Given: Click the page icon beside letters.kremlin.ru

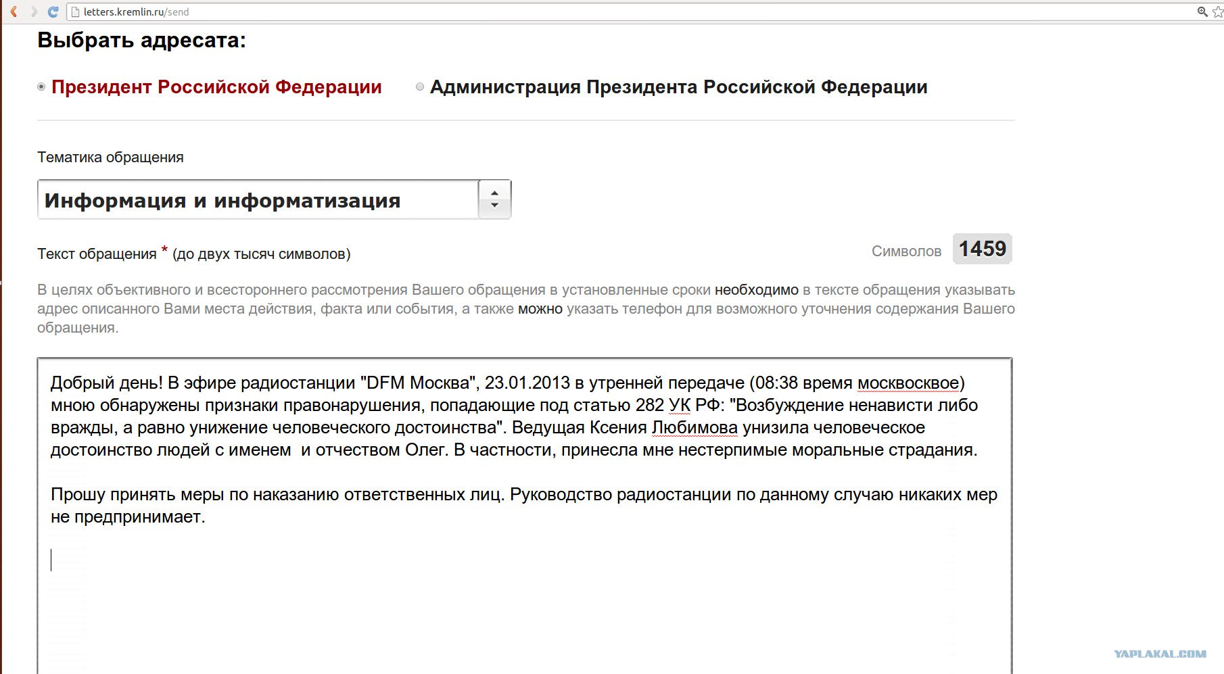Looking at the screenshot, I should coord(75,11).
